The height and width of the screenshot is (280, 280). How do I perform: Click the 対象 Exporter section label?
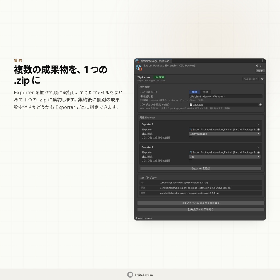coord(147,118)
